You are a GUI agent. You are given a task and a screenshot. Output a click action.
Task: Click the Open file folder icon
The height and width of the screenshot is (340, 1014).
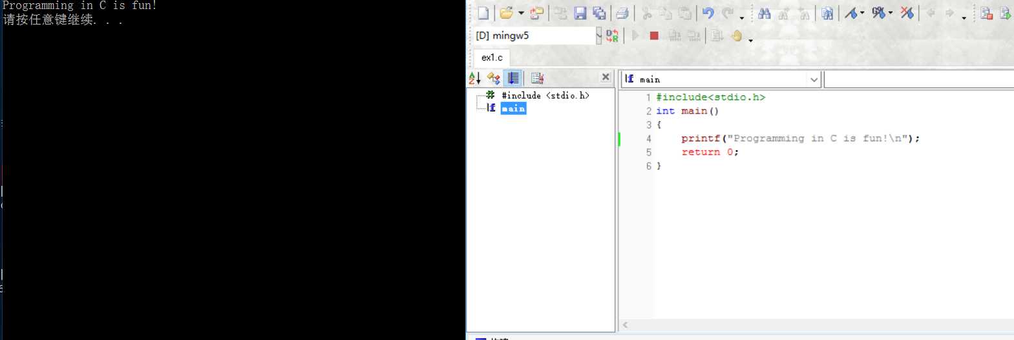(x=506, y=13)
